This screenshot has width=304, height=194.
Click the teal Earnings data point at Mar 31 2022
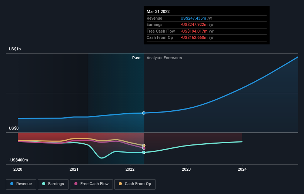coord(144,152)
